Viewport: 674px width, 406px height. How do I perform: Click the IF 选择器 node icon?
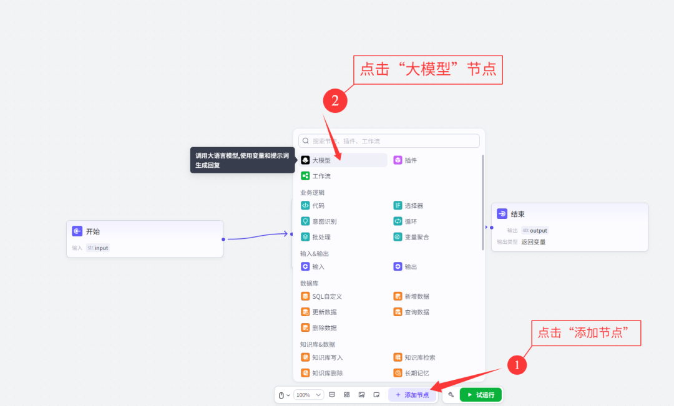coord(398,205)
